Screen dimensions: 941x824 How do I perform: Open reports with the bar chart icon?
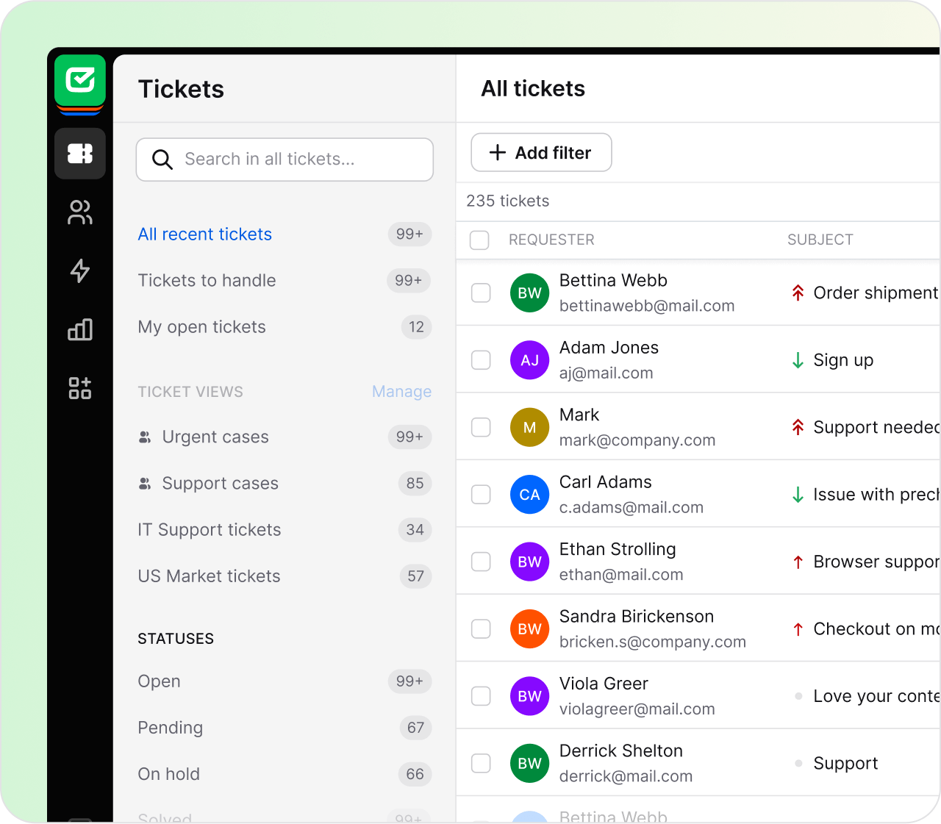click(79, 330)
